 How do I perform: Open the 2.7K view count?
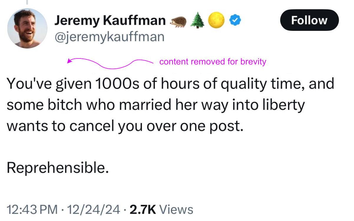(x=143, y=210)
